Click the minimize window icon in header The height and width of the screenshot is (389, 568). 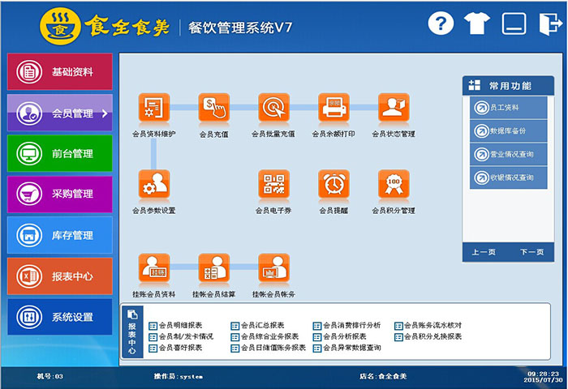tap(514, 24)
